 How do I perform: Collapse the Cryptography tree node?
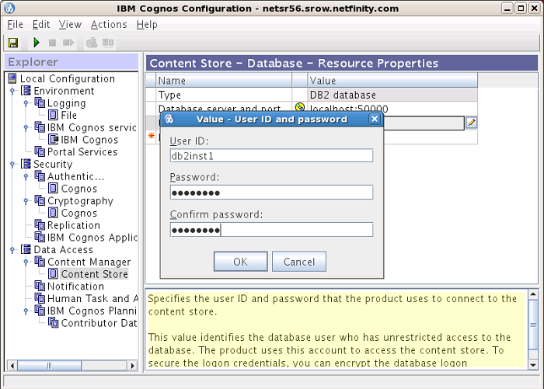click(26, 201)
